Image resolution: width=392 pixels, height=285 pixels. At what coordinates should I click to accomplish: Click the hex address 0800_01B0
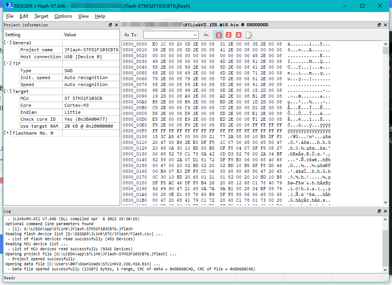(x=135, y=200)
